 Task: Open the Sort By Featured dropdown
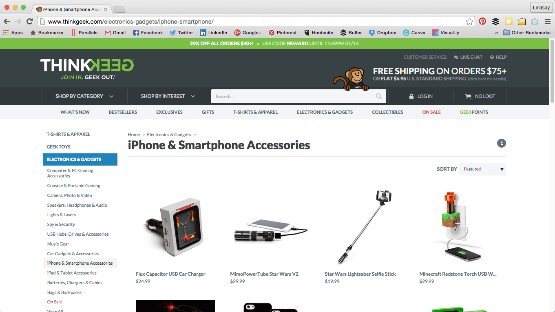(x=483, y=169)
